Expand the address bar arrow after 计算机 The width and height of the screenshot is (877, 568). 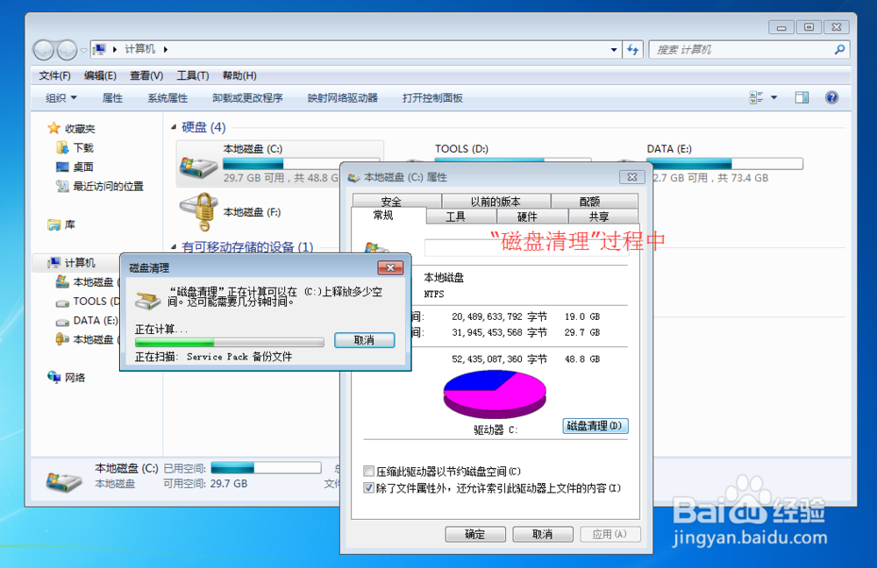click(166, 49)
